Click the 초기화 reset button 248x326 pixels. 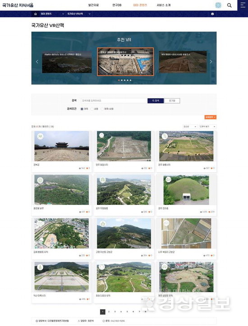coord(172,100)
